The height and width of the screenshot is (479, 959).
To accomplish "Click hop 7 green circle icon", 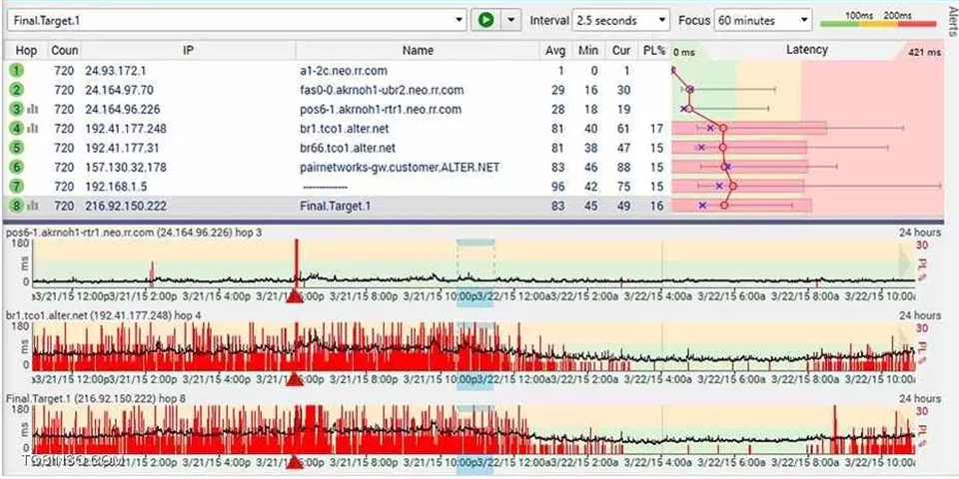I will coord(17,186).
